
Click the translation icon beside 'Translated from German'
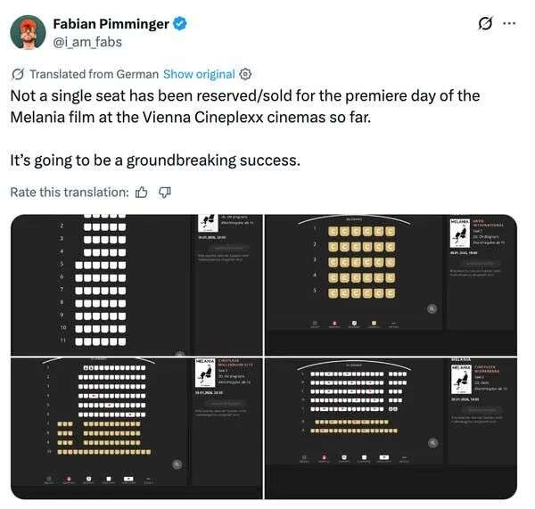point(18,74)
